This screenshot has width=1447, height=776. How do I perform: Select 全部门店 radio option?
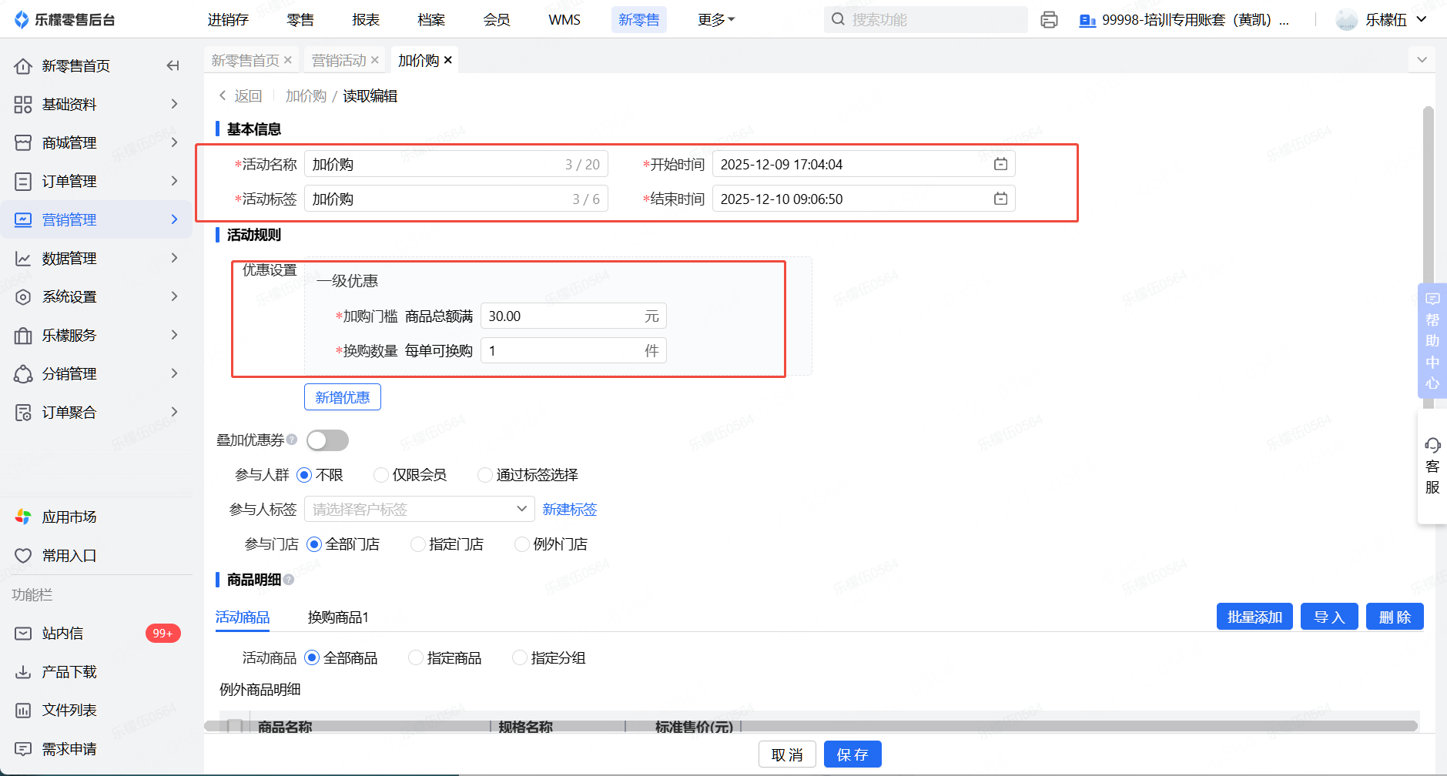click(314, 544)
